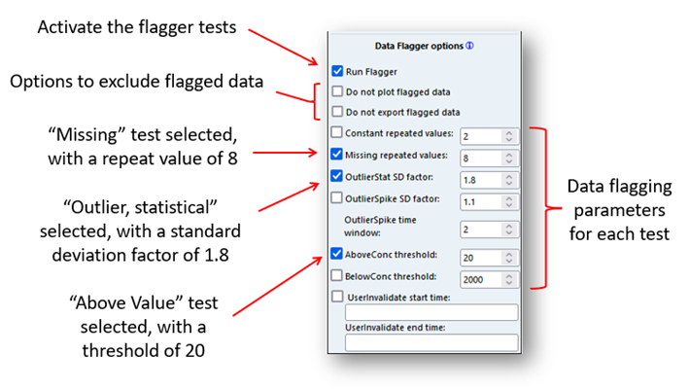Enable the OutlierSpike SD factor checkbox
The width and height of the screenshot is (689, 389).
(336, 197)
